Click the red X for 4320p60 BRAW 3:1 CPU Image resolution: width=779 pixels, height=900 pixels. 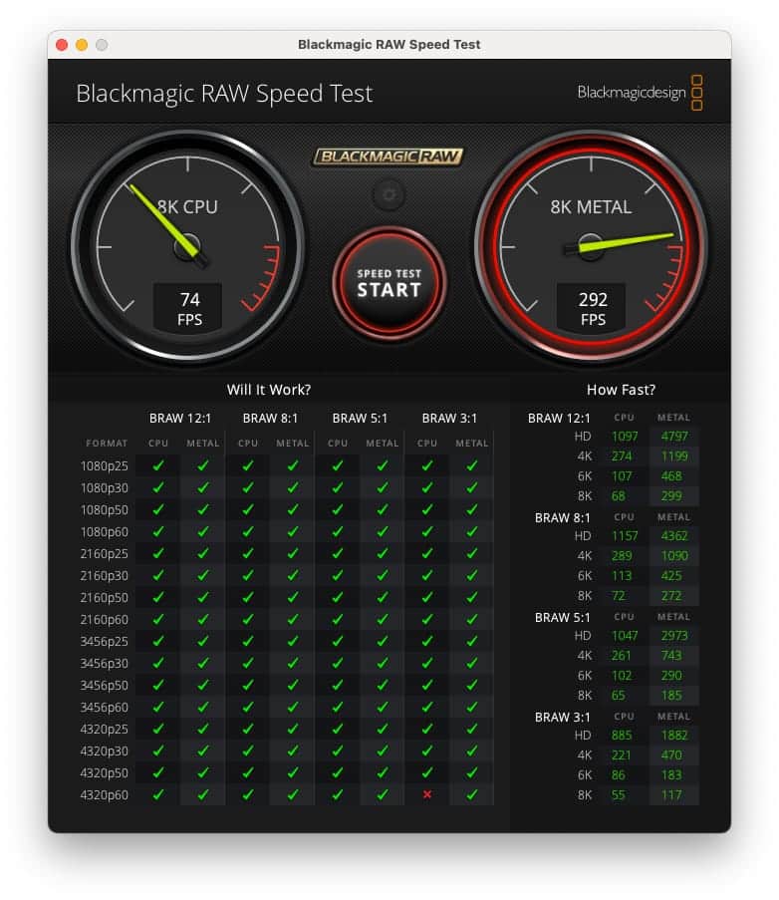coord(426,795)
